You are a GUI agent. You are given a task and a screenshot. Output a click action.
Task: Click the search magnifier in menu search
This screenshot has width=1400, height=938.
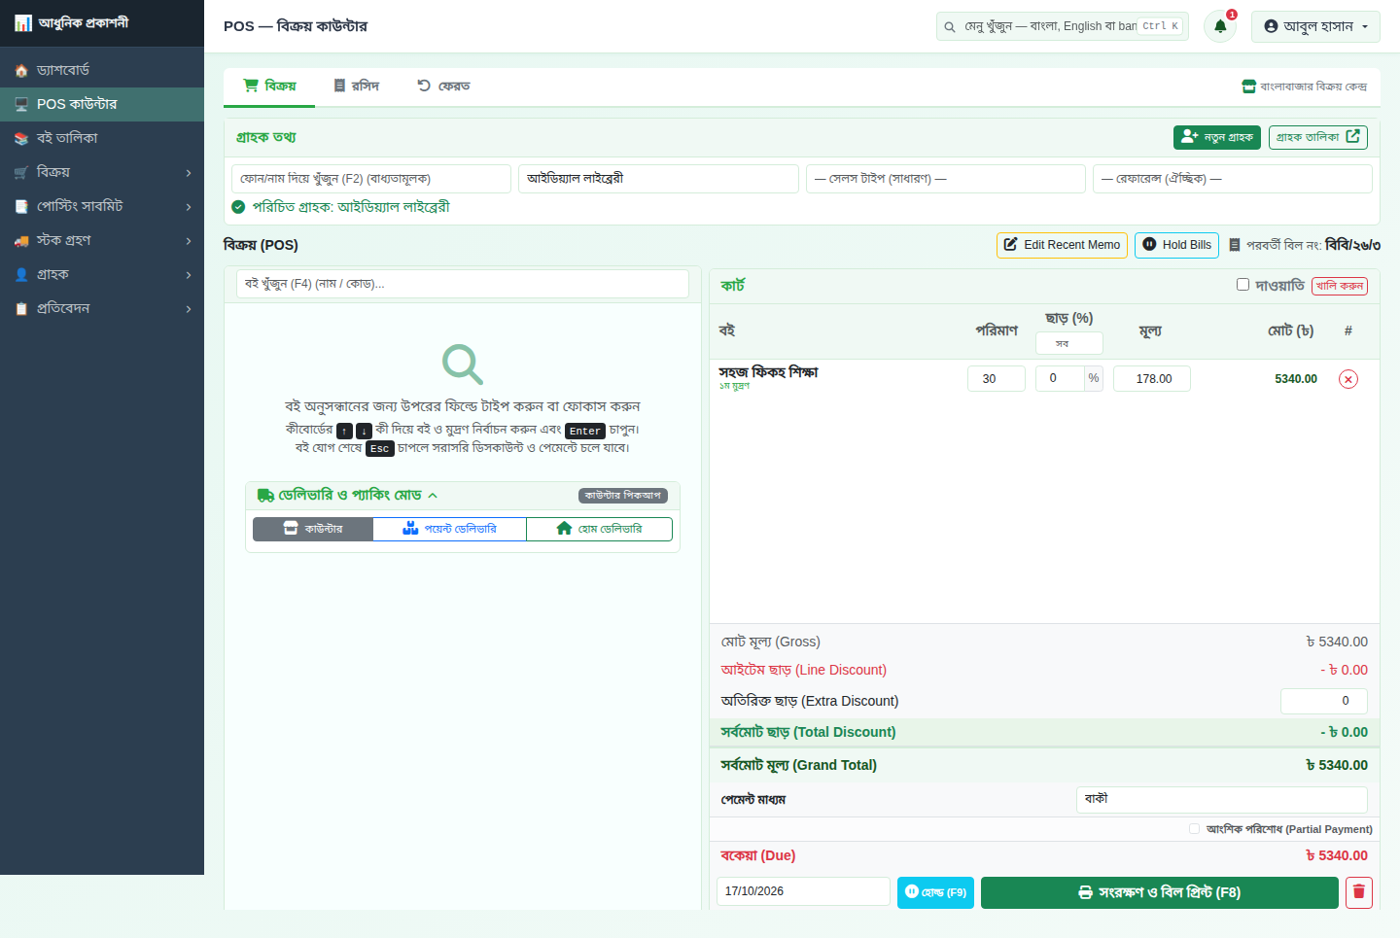950,27
